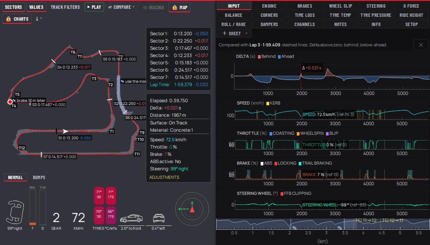Click the KERB yellow legend swatch
Image resolution: width=430 pixels, height=245 pixels.
pos(268,103)
